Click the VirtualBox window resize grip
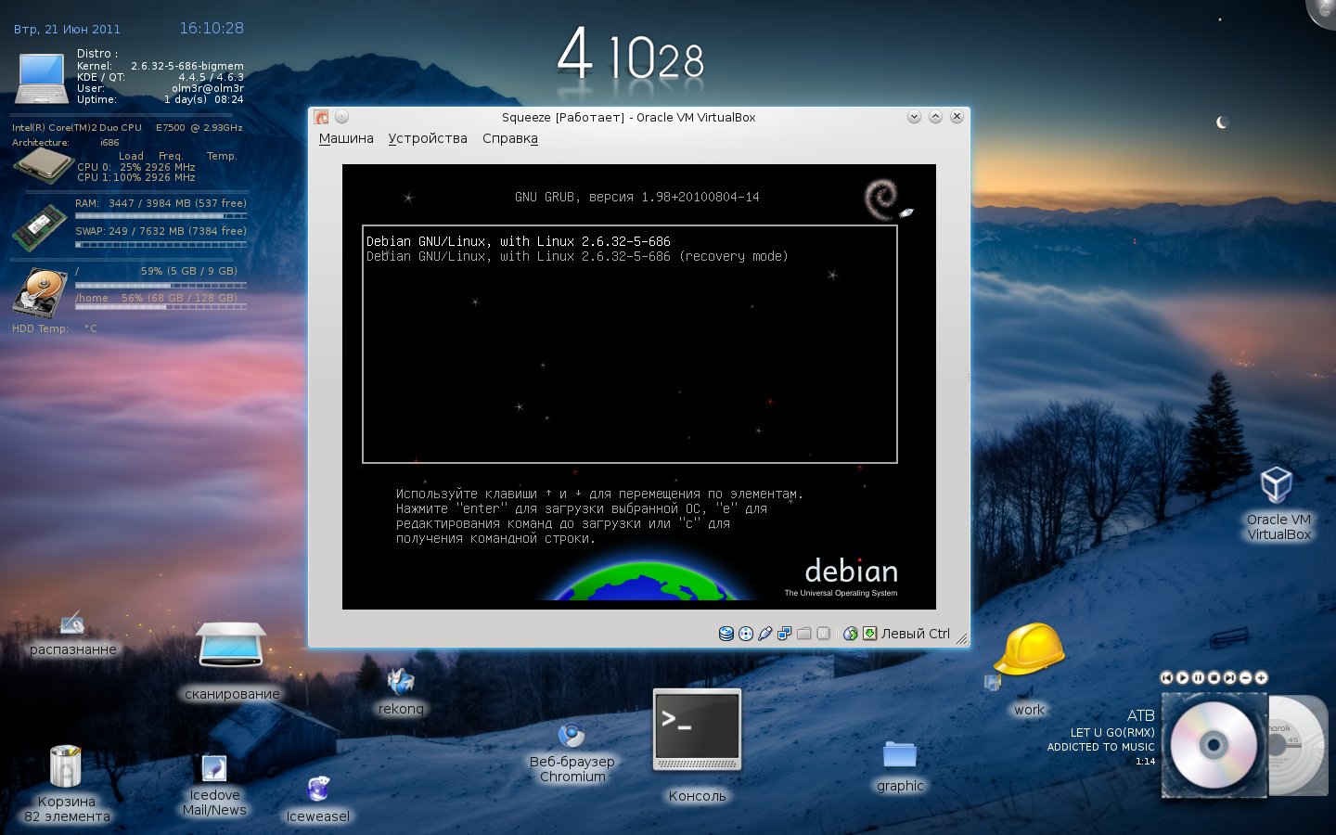 961,638
